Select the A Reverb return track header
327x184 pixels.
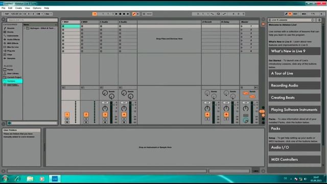point(211,22)
